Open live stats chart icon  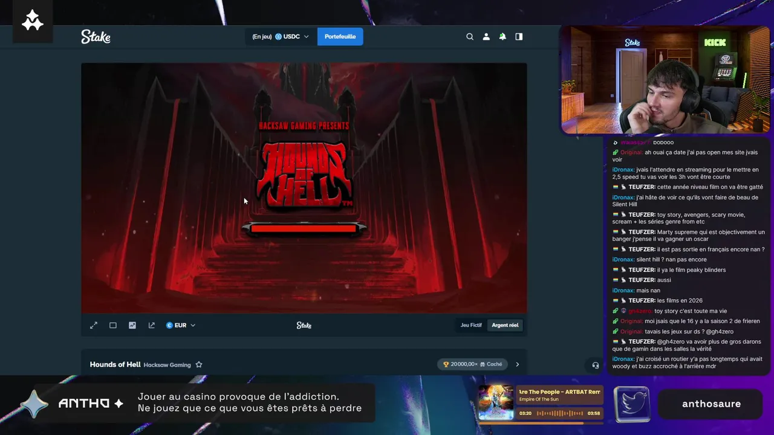pyautogui.click(x=132, y=325)
